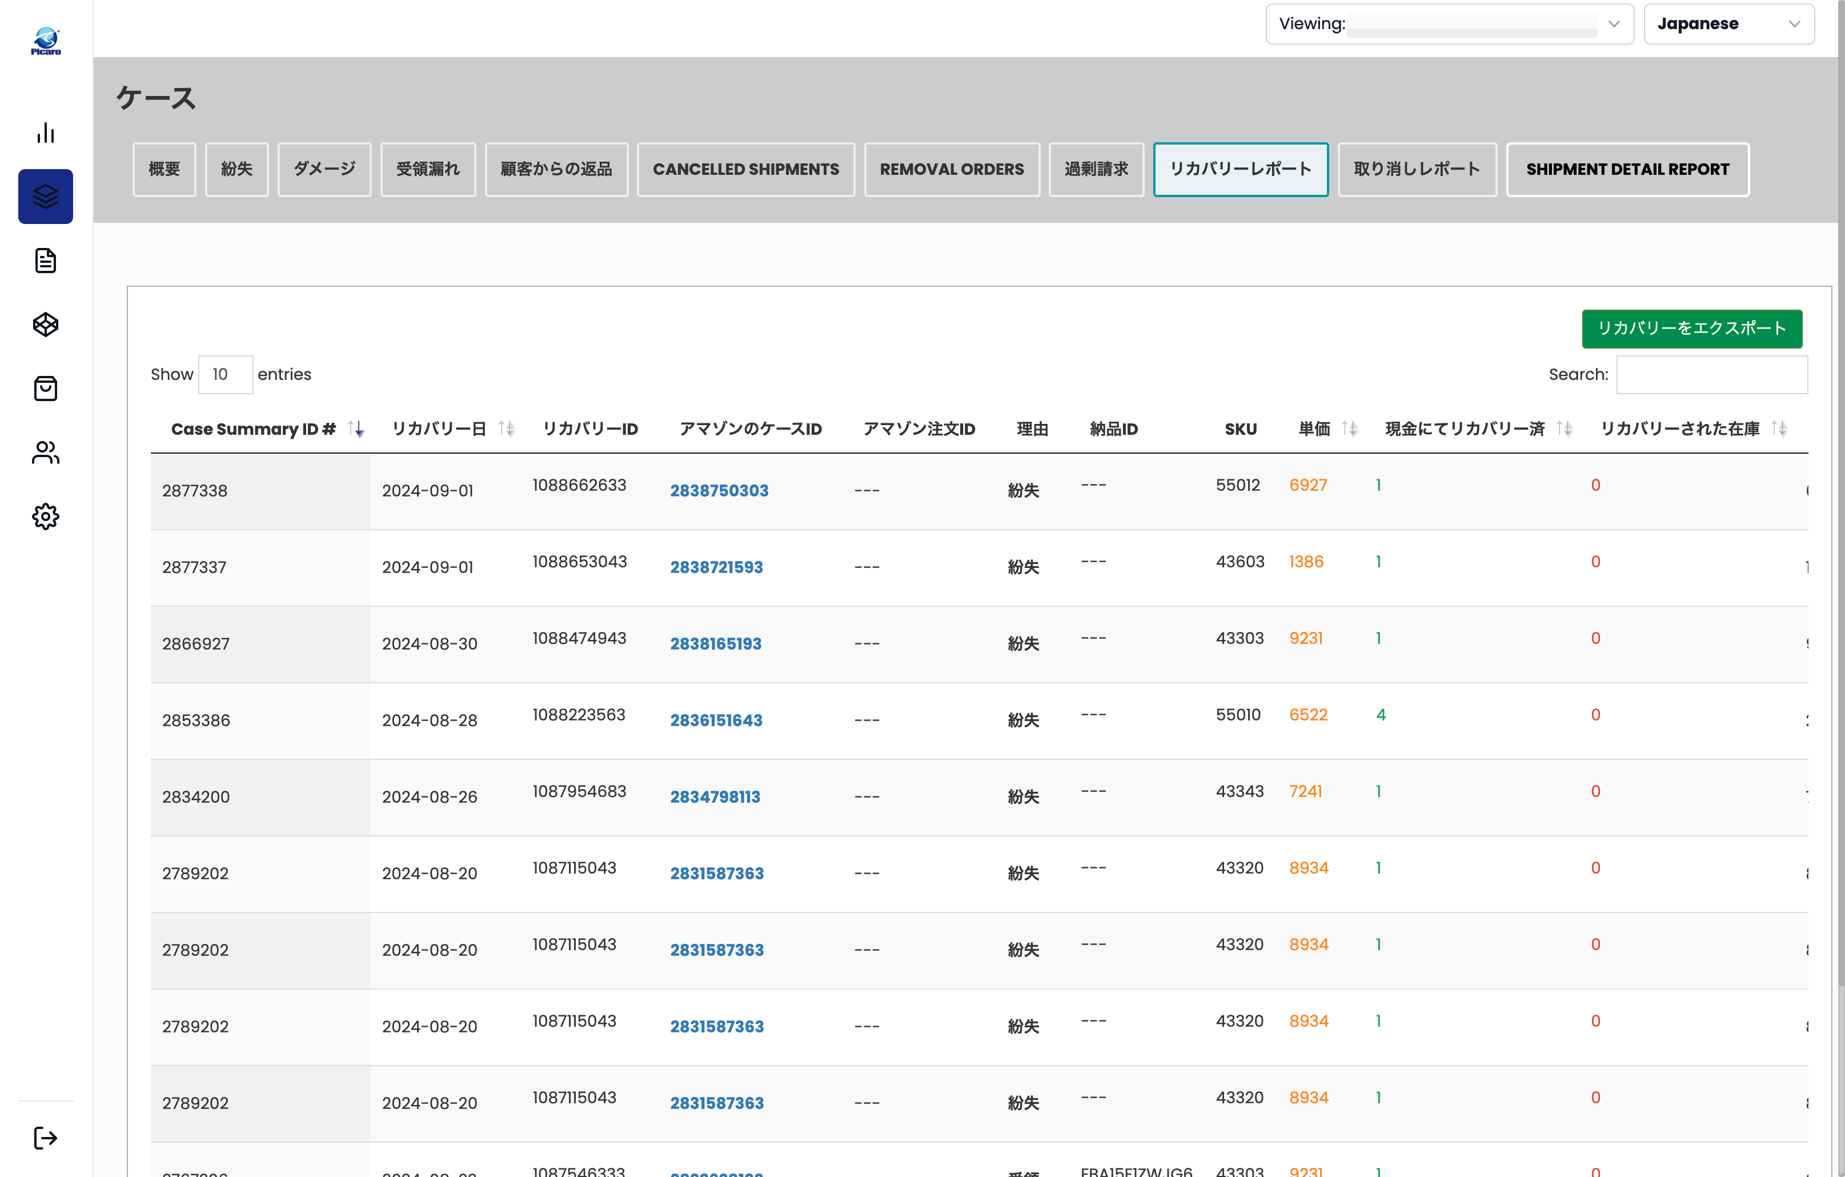
Task: Open the Japanese language dropdown
Action: 1728,24
